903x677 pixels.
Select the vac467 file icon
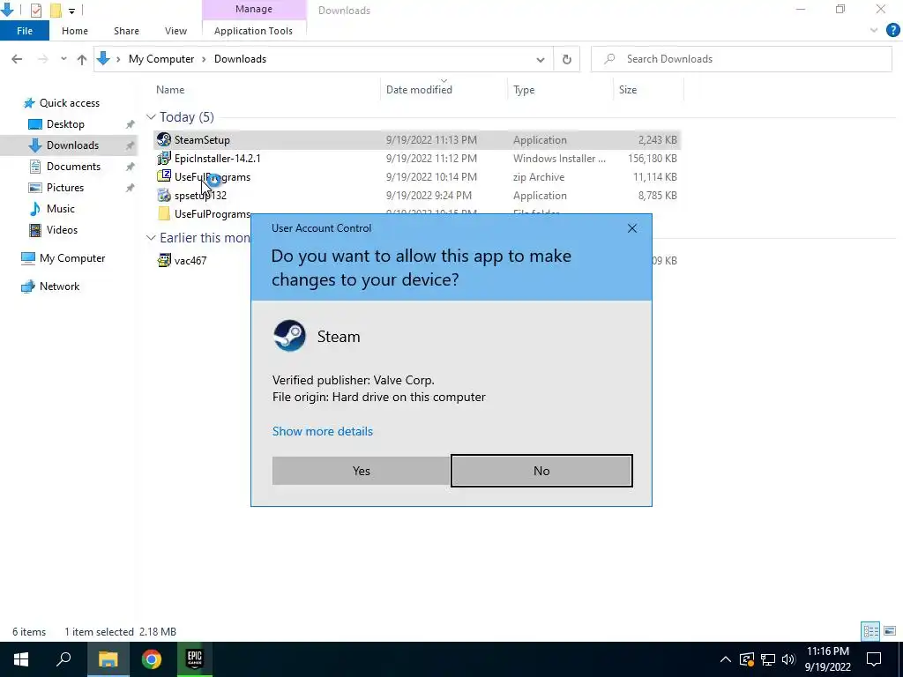click(x=164, y=260)
